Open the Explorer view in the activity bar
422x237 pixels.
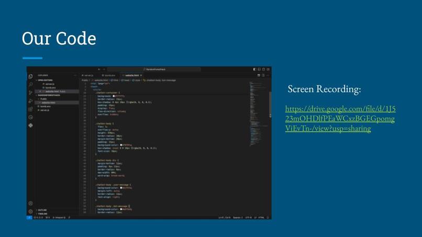click(31, 77)
